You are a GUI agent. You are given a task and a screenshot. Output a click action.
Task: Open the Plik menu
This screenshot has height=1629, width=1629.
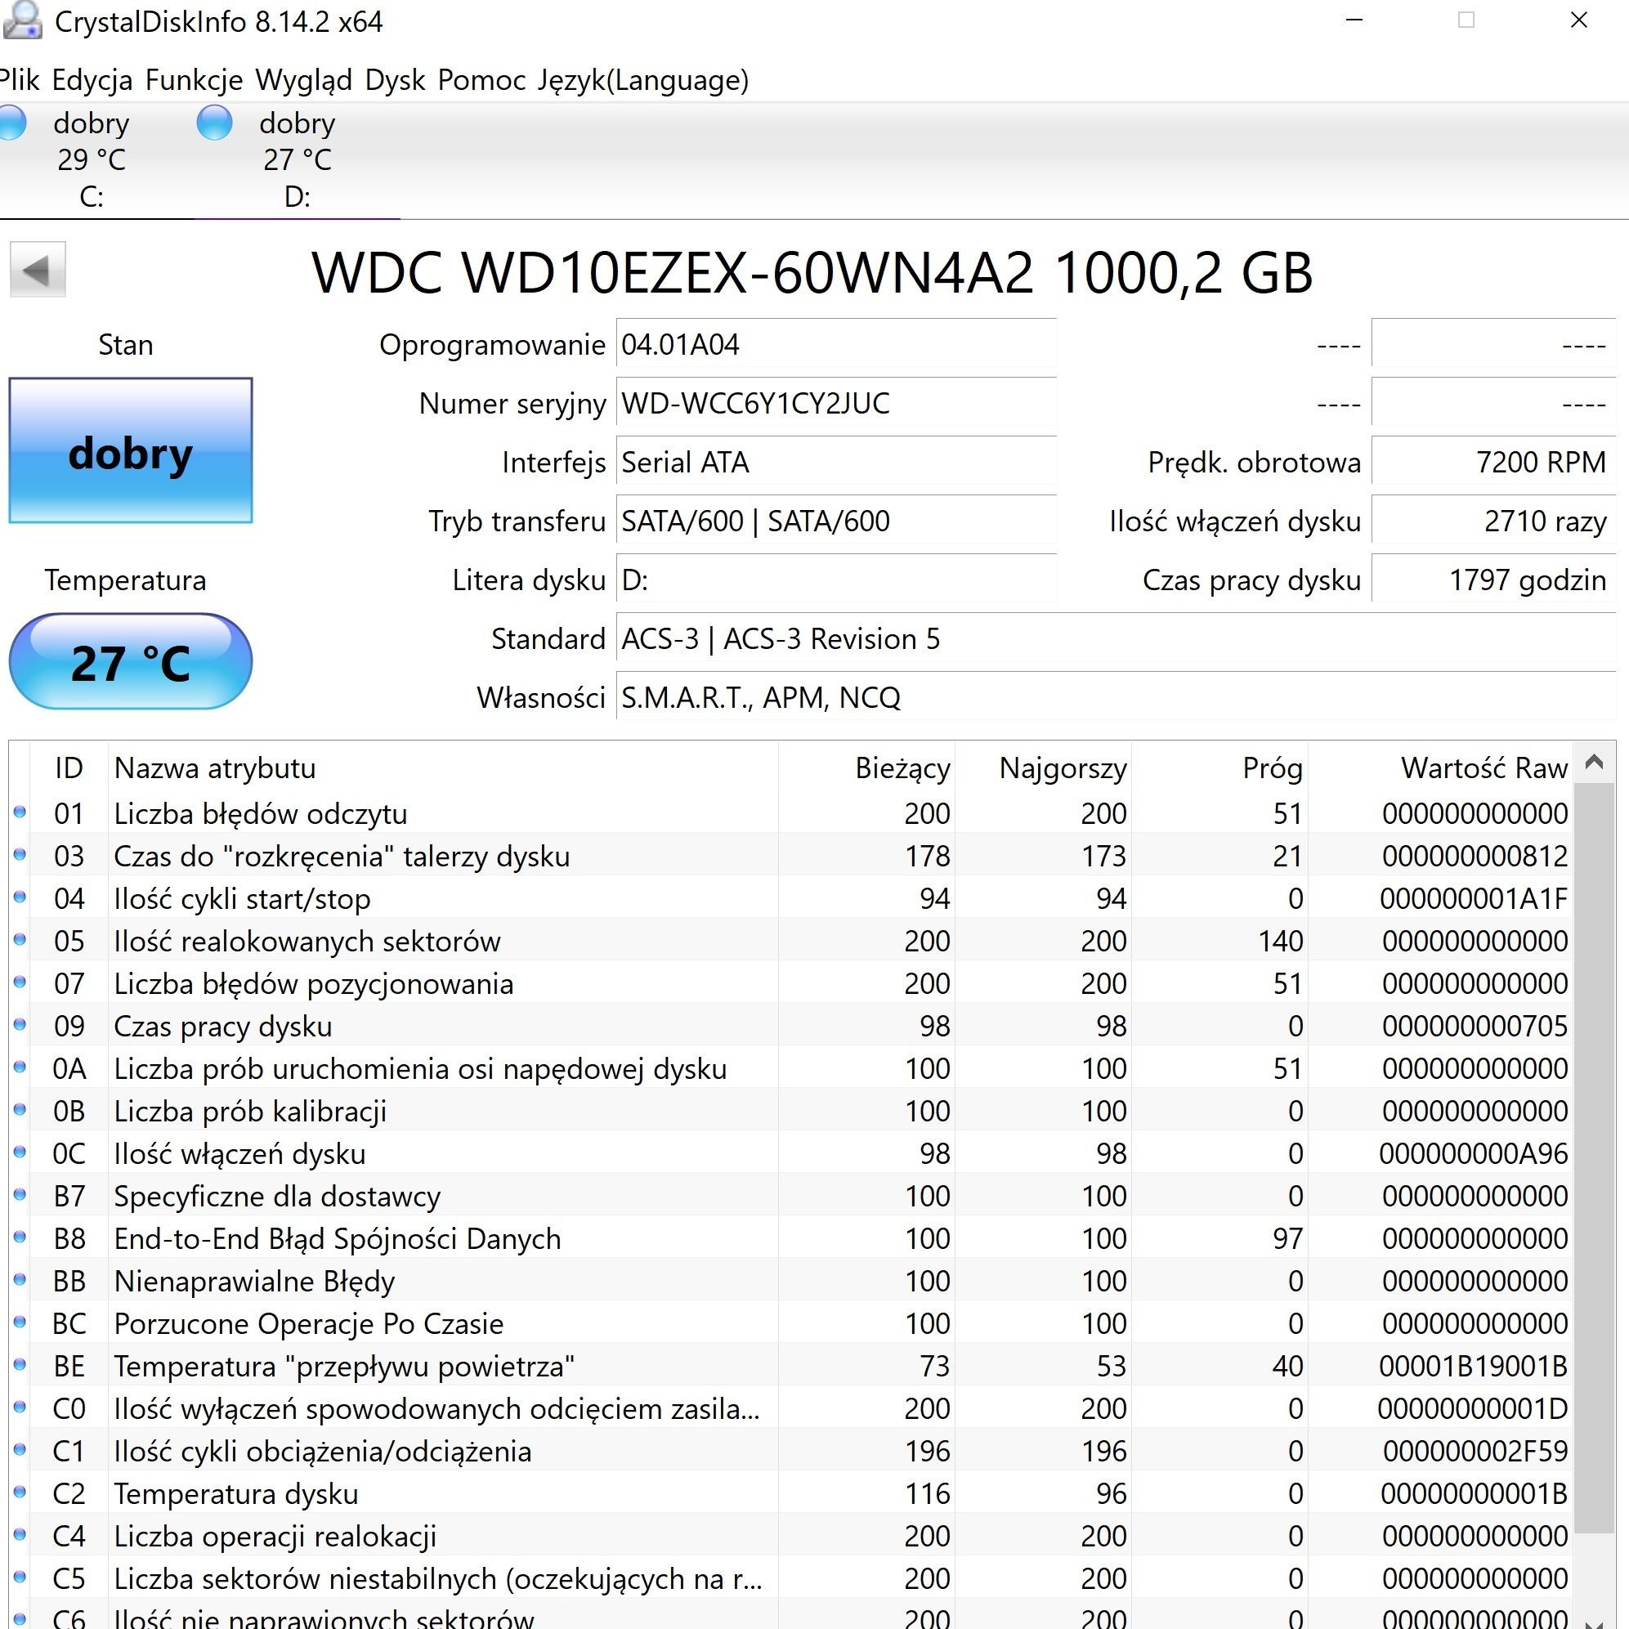click(20, 80)
